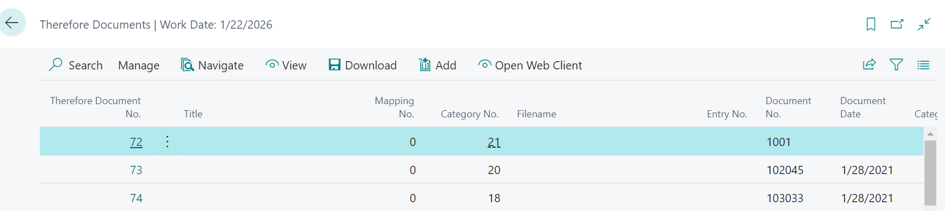Viewport: 945px width, 211px height.
Task: Click the scrollbar up arrow
Action: coord(930,134)
